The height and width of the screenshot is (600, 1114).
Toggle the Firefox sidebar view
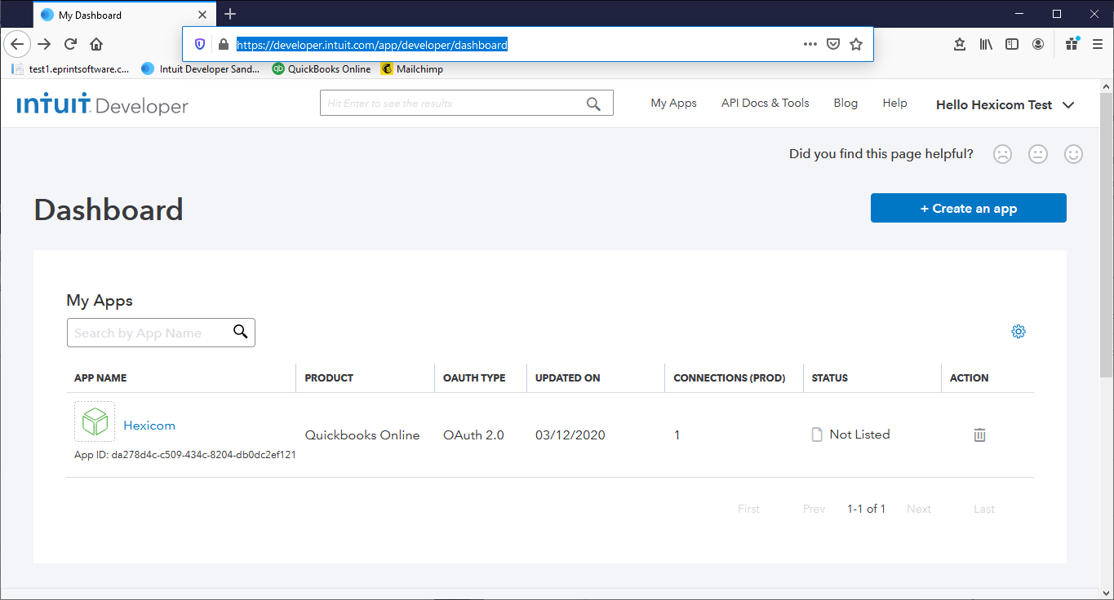point(1012,44)
